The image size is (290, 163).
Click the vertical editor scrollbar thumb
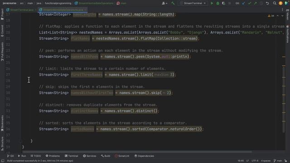point(284,99)
